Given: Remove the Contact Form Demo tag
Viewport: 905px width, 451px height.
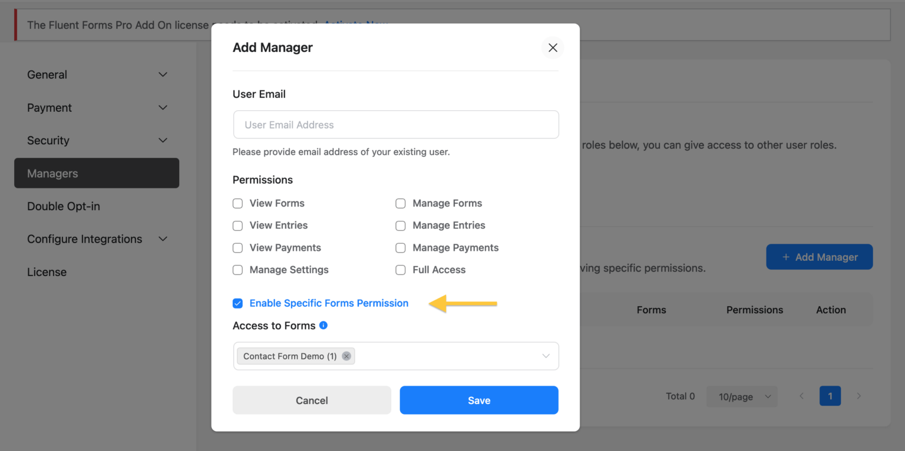Looking at the screenshot, I should (x=346, y=356).
